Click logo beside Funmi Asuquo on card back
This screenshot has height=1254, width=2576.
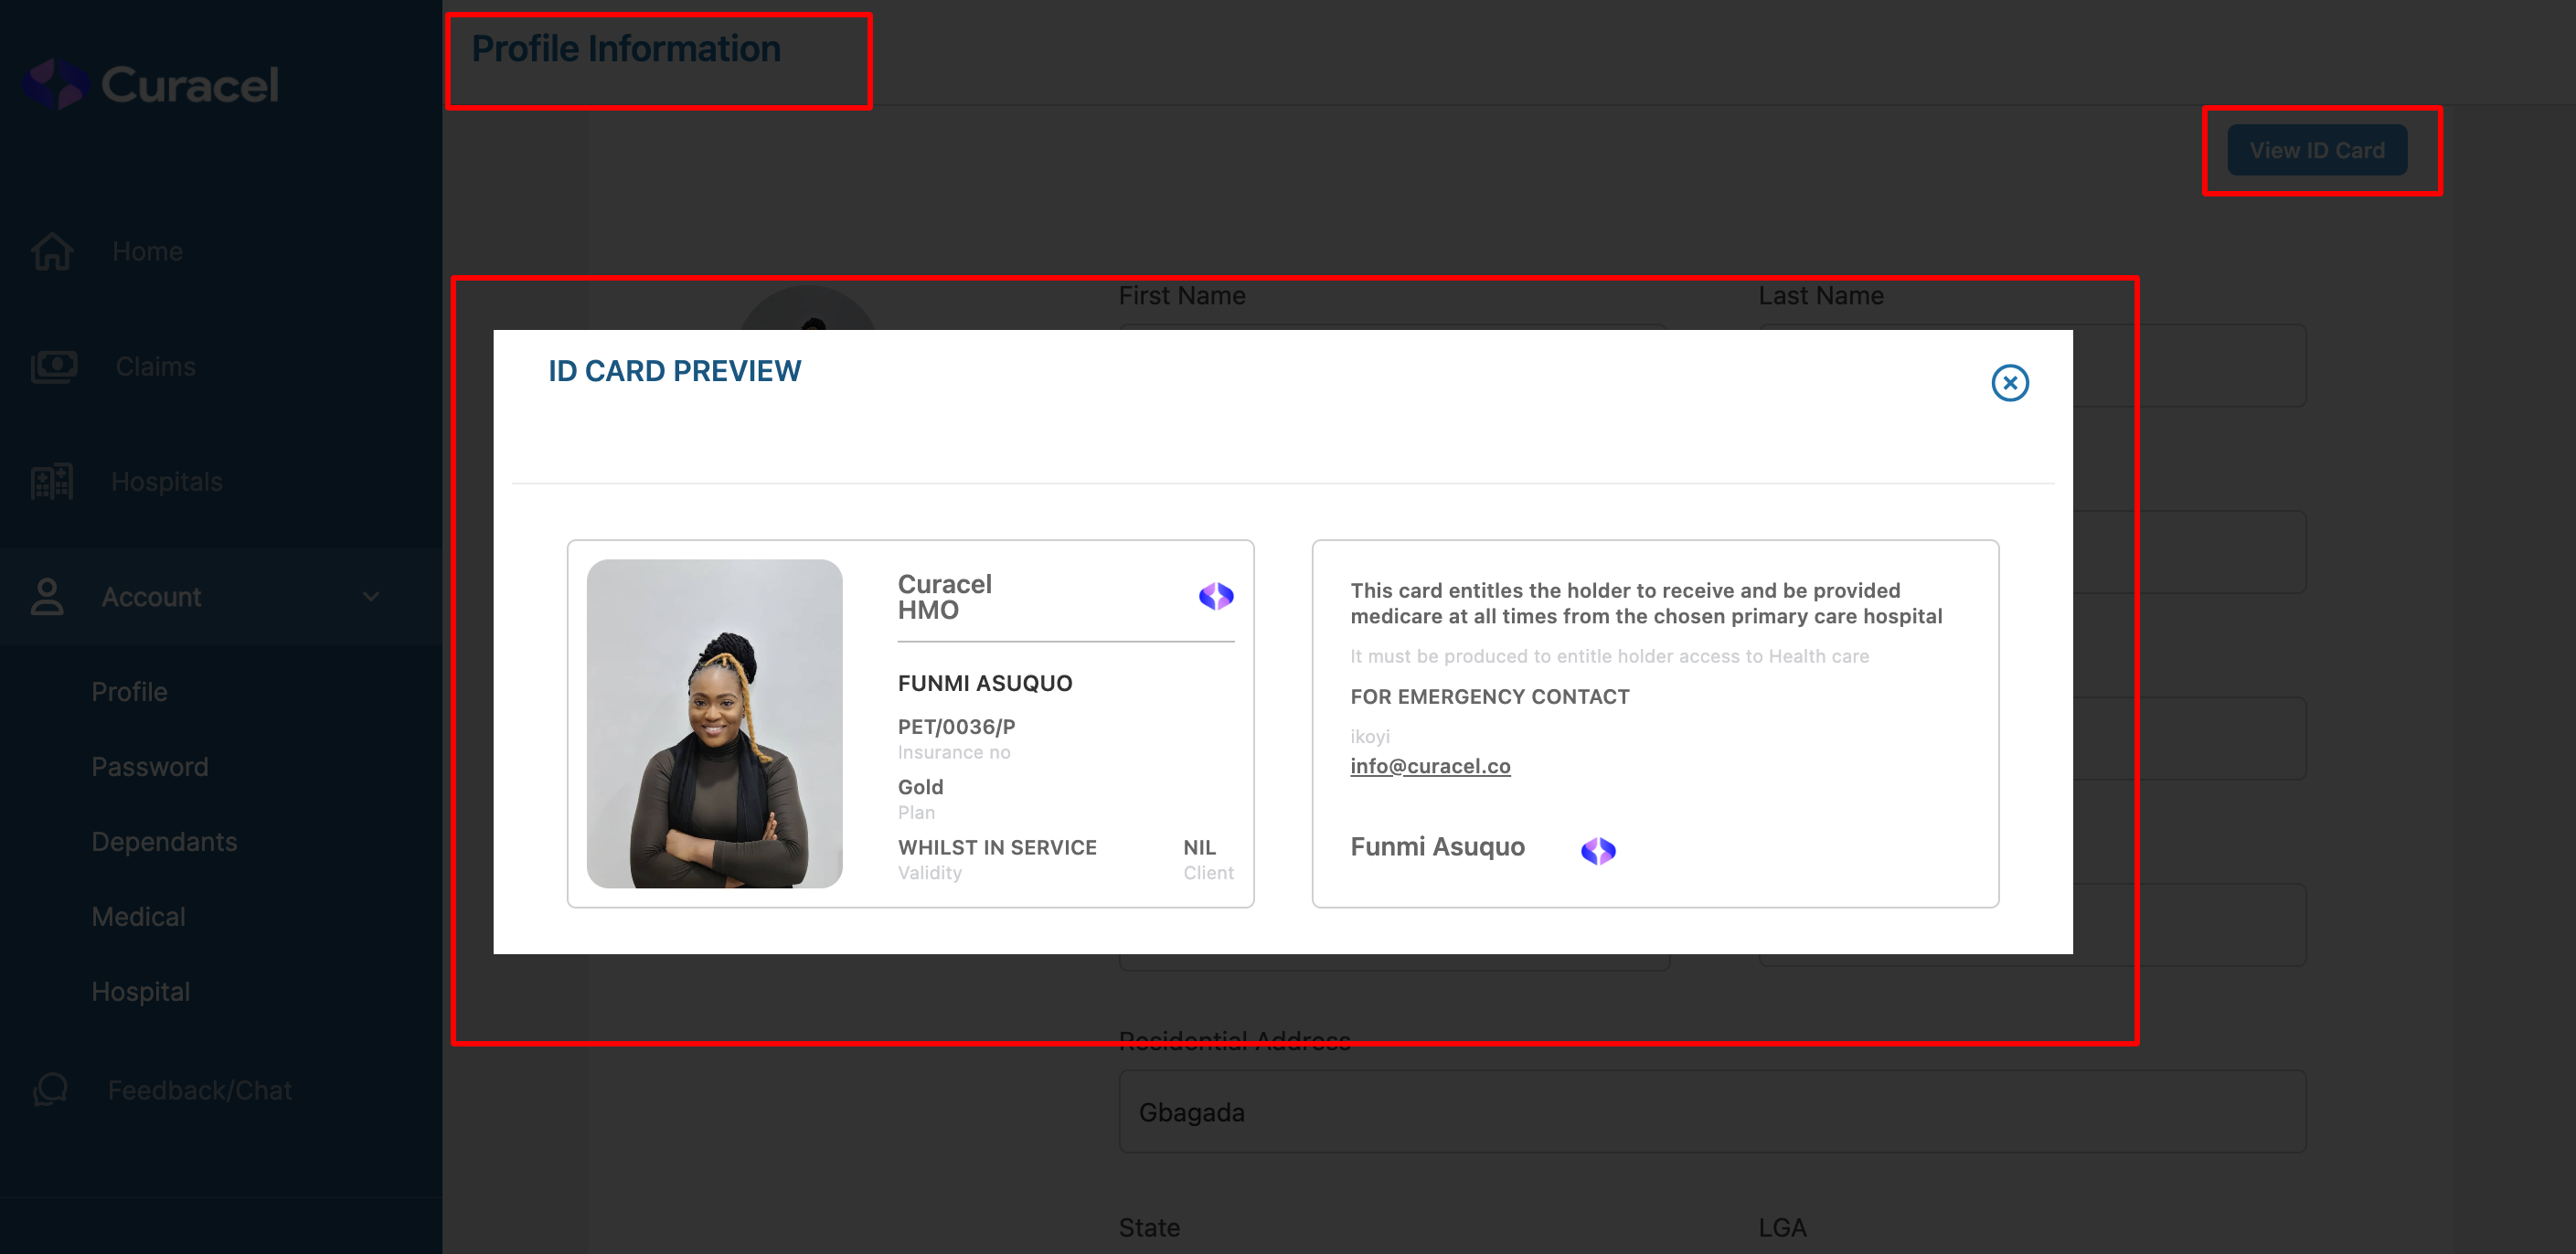coord(1597,850)
